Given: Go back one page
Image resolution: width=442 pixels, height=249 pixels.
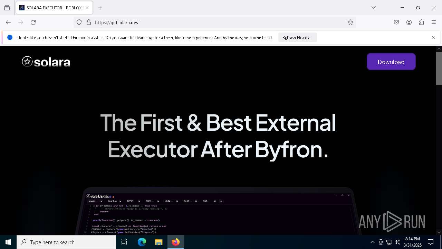Looking at the screenshot, I should pyautogui.click(x=8, y=22).
